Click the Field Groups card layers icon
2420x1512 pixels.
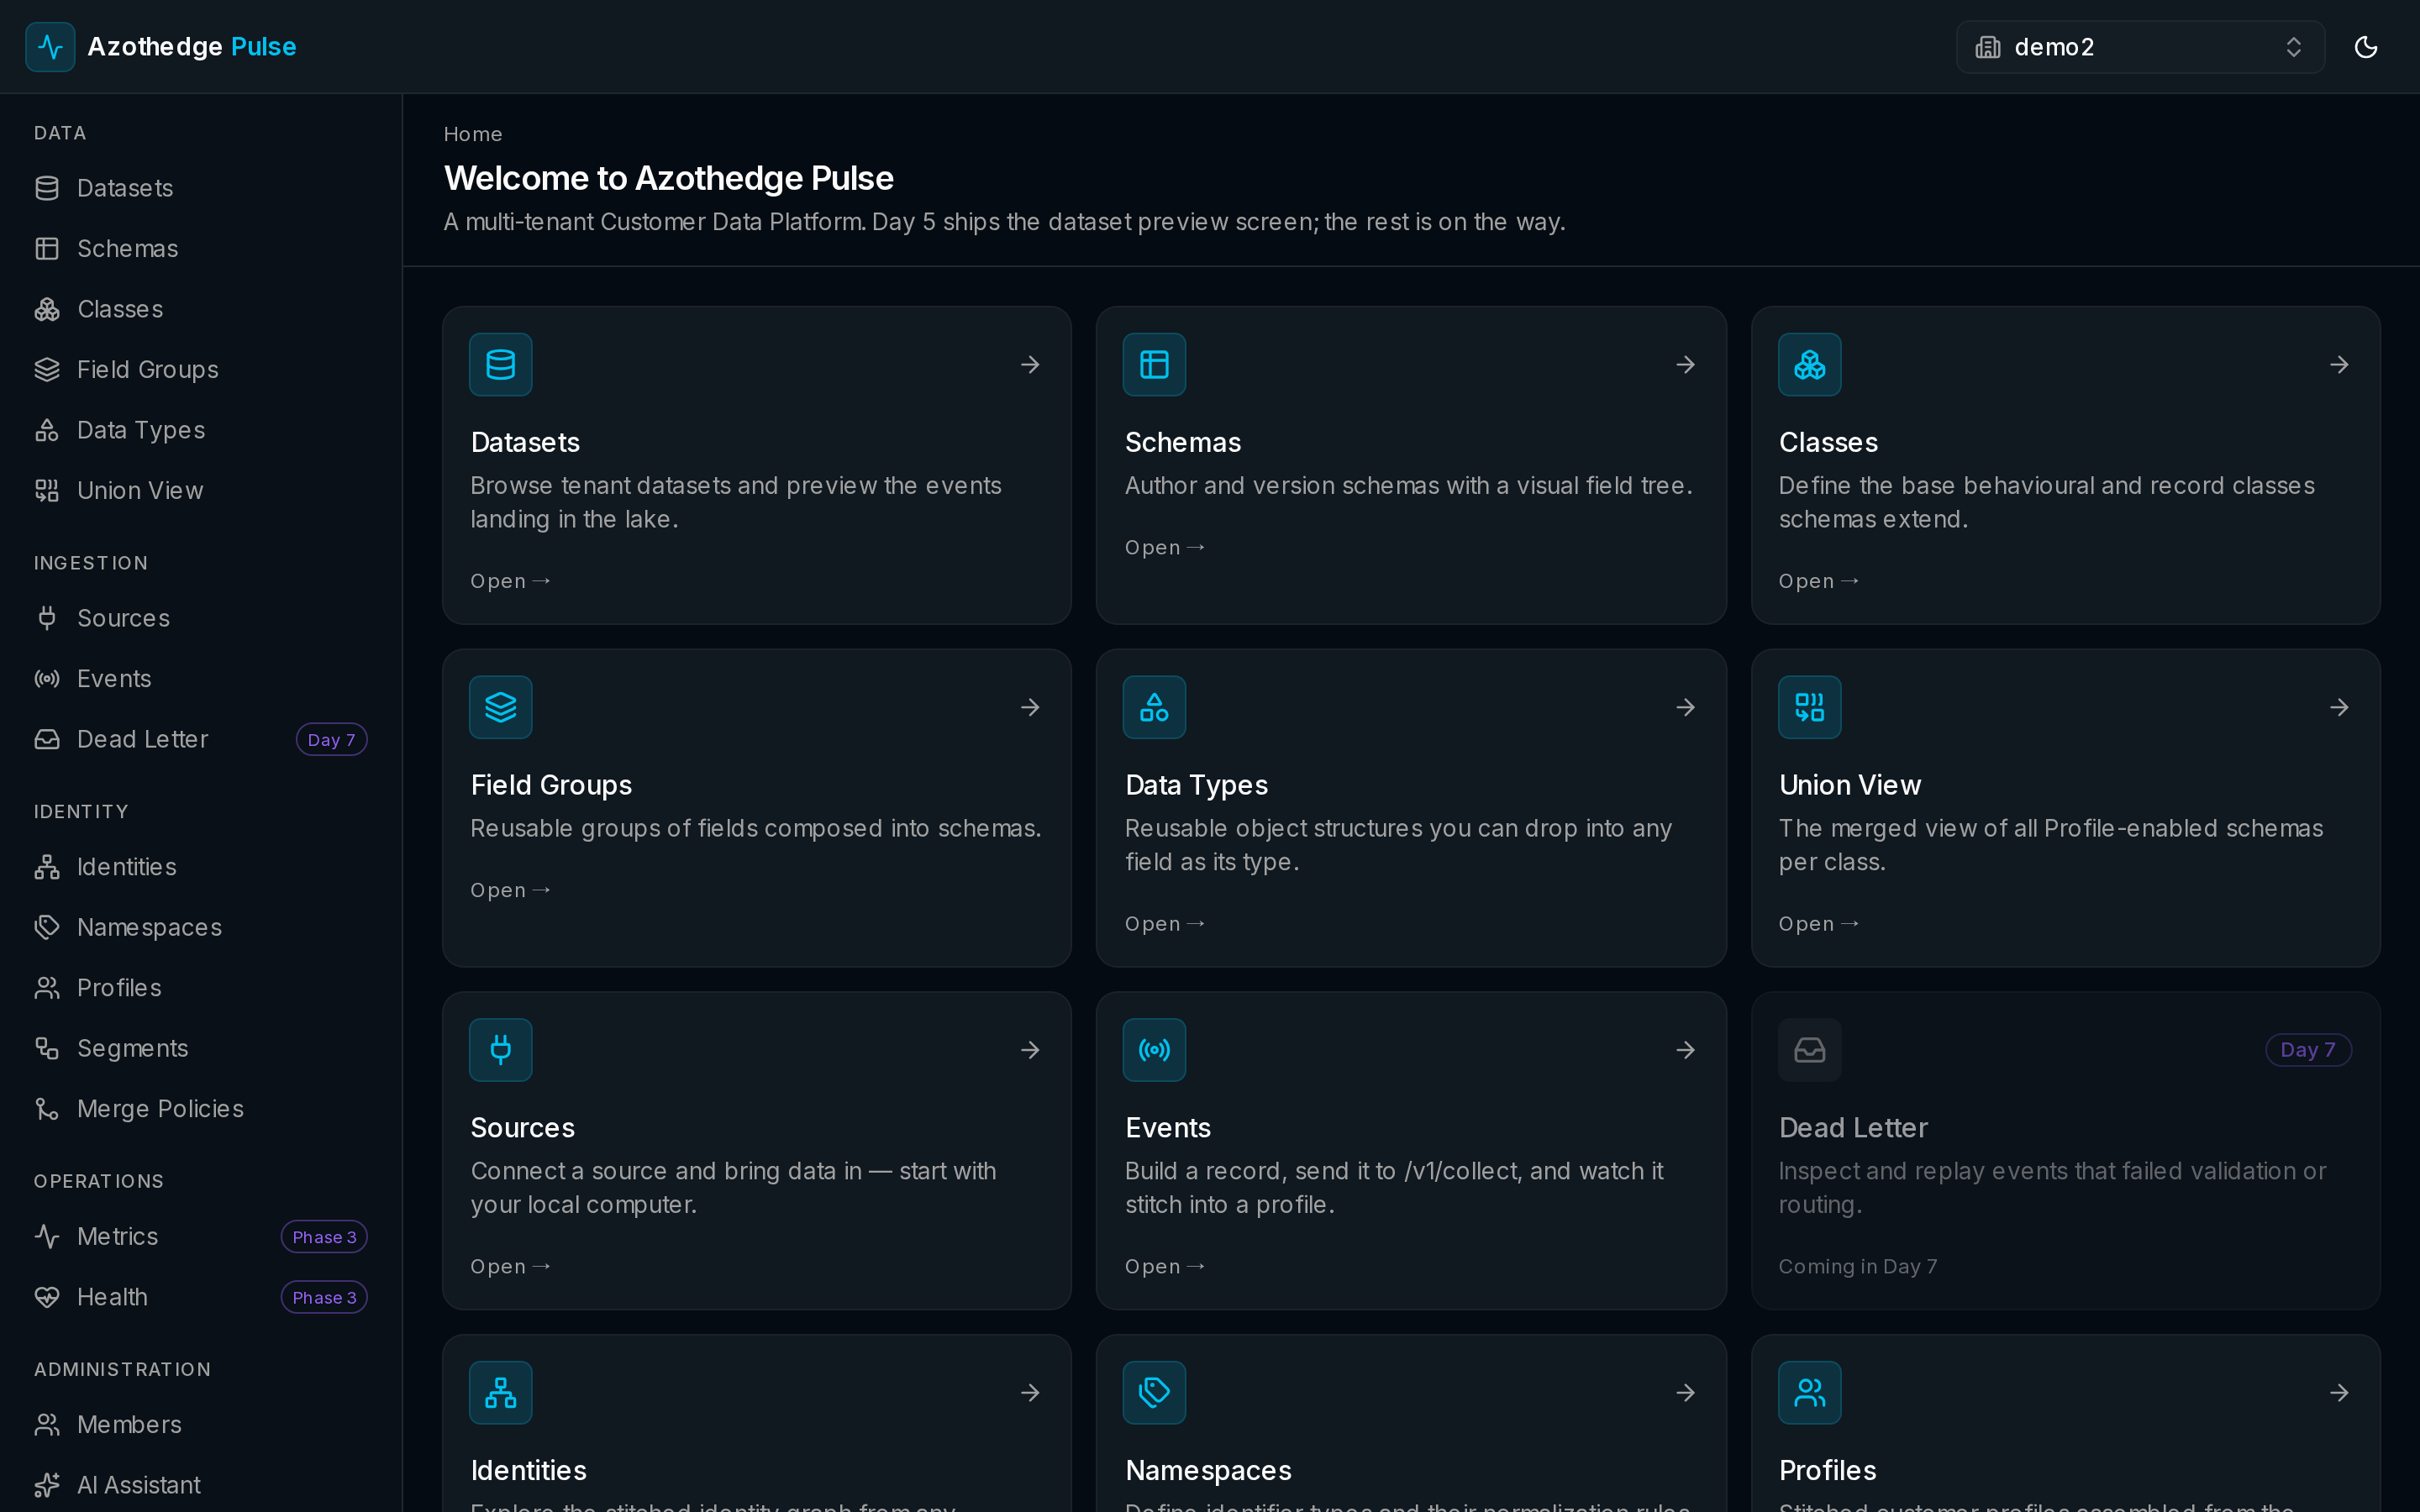500,707
